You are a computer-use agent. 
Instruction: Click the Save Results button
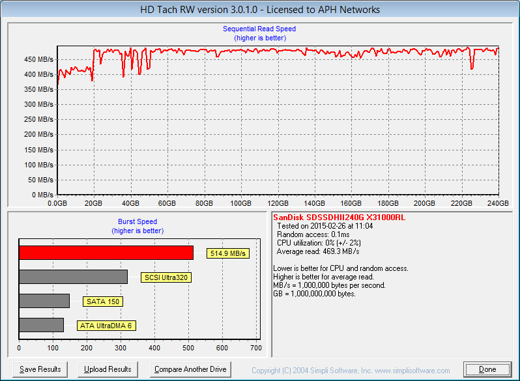(x=40, y=369)
